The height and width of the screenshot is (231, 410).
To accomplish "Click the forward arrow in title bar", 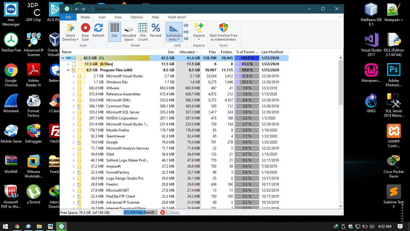I will click(83, 9).
